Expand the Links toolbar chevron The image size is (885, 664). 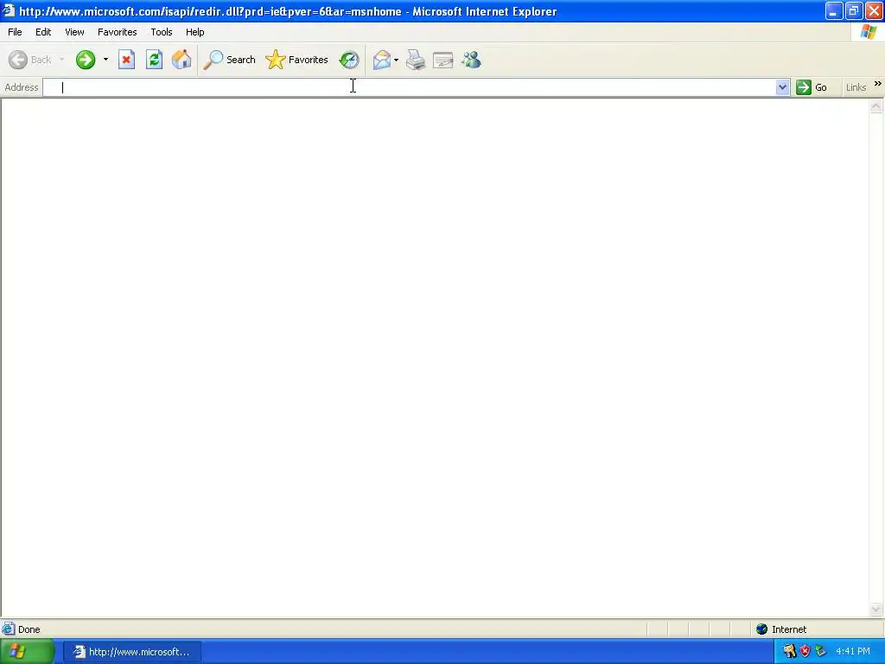(878, 84)
